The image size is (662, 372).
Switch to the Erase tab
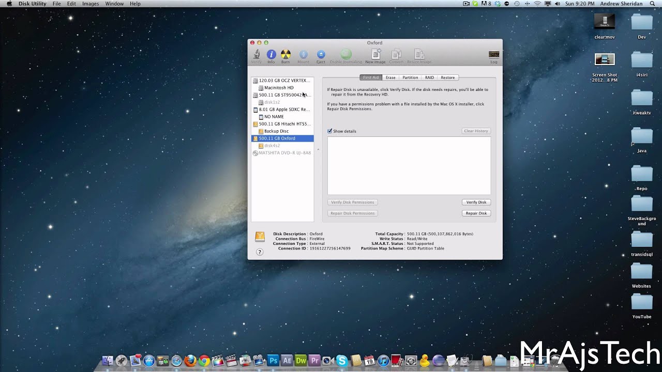coord(390,78)
